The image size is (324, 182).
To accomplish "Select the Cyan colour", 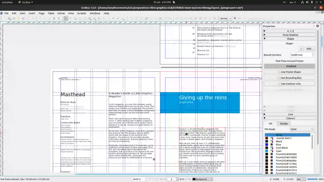I will click(x=287, y=151).
